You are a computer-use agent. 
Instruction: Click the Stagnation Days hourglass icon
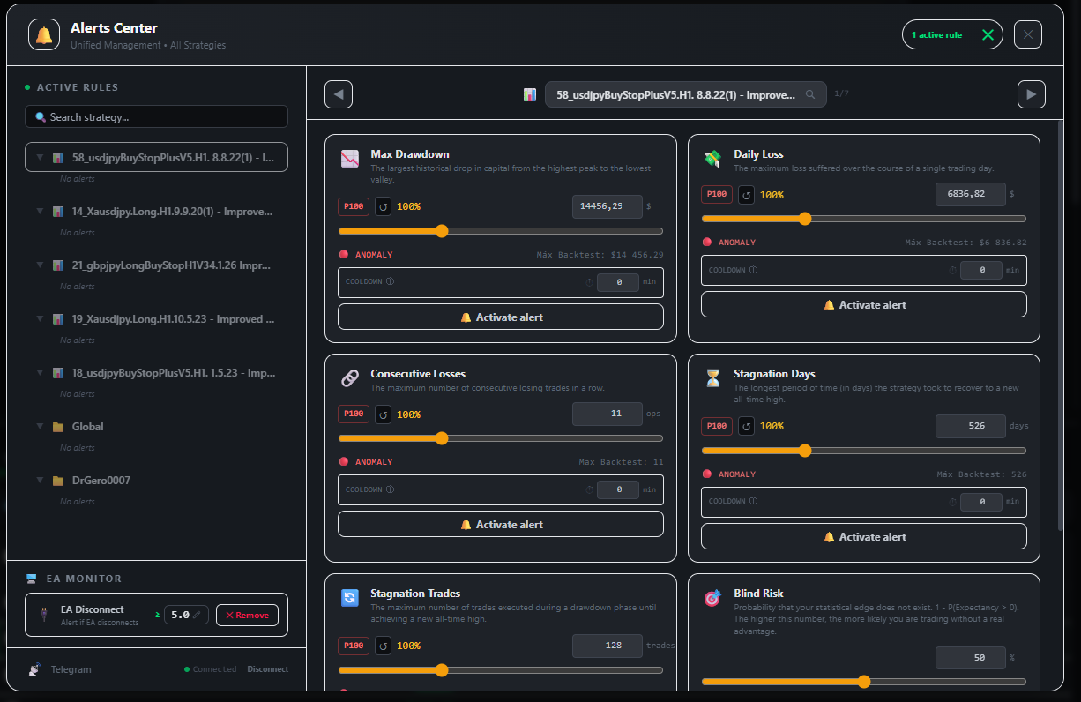(x=712, y=379)
